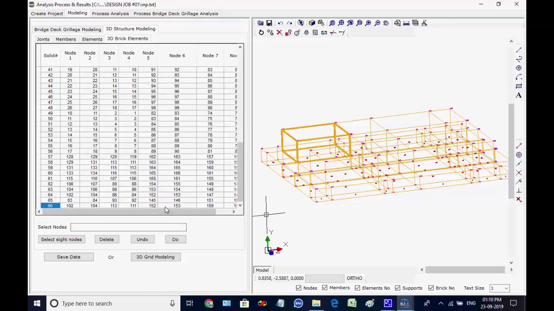The width and height of the screenshot is (554, 311).
Task: Choose the Line draw tool
Action: 519,50
